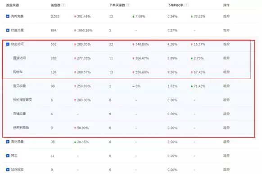Select the 购物车 sub-source row label
Viewport: 262px width, 174px height.
click(x=18, y=72)
